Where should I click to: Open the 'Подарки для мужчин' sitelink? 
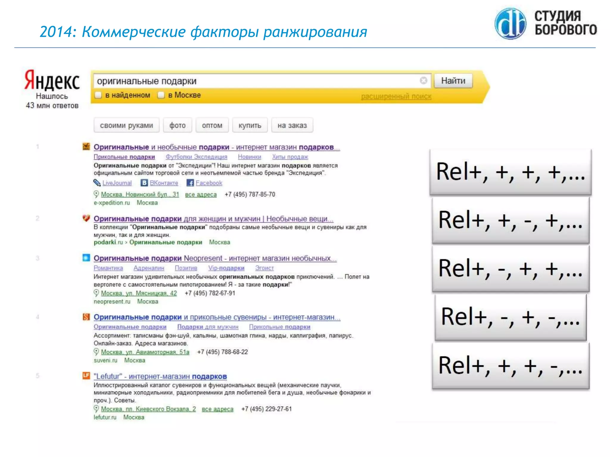pos(208,327)
